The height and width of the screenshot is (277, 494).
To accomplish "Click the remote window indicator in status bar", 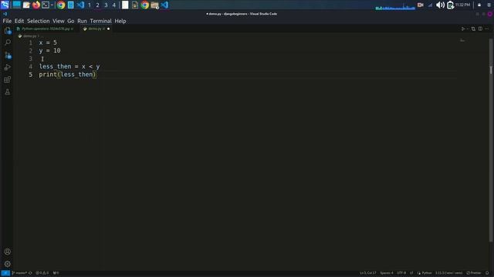I will pos(5,273).
